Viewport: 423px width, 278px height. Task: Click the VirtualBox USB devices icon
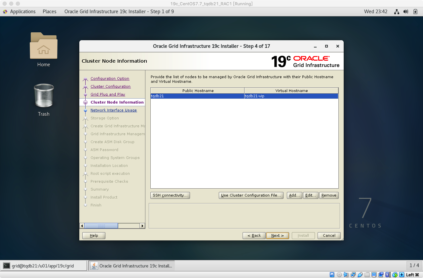tap(360, 275)
